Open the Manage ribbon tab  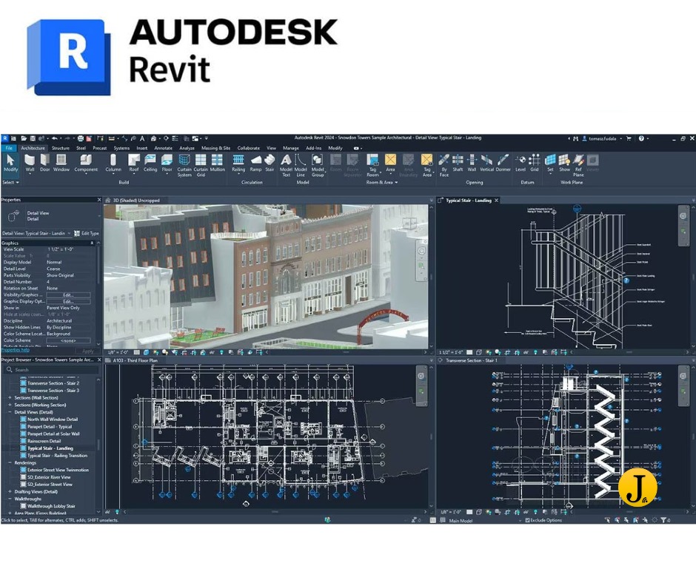pos(290,148)
